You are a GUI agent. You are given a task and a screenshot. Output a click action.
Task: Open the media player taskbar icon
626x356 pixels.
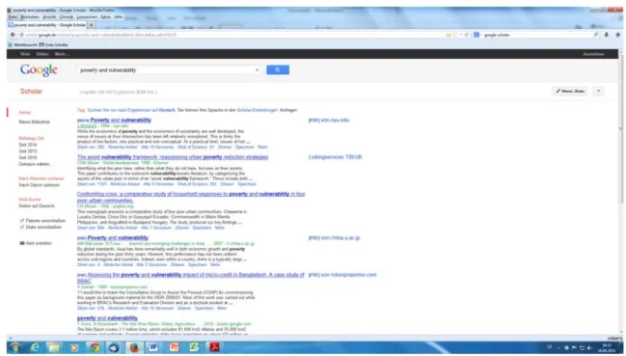point(74,347)
